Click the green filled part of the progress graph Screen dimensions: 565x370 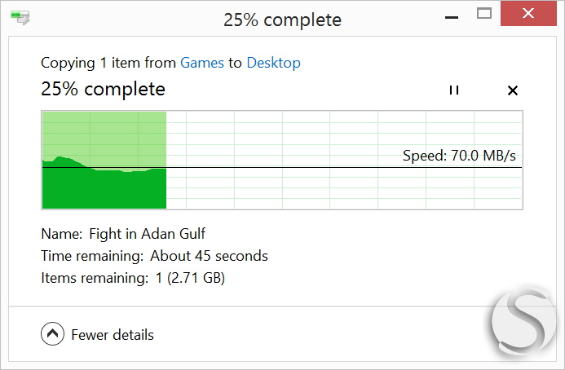(x=104, y=188)
